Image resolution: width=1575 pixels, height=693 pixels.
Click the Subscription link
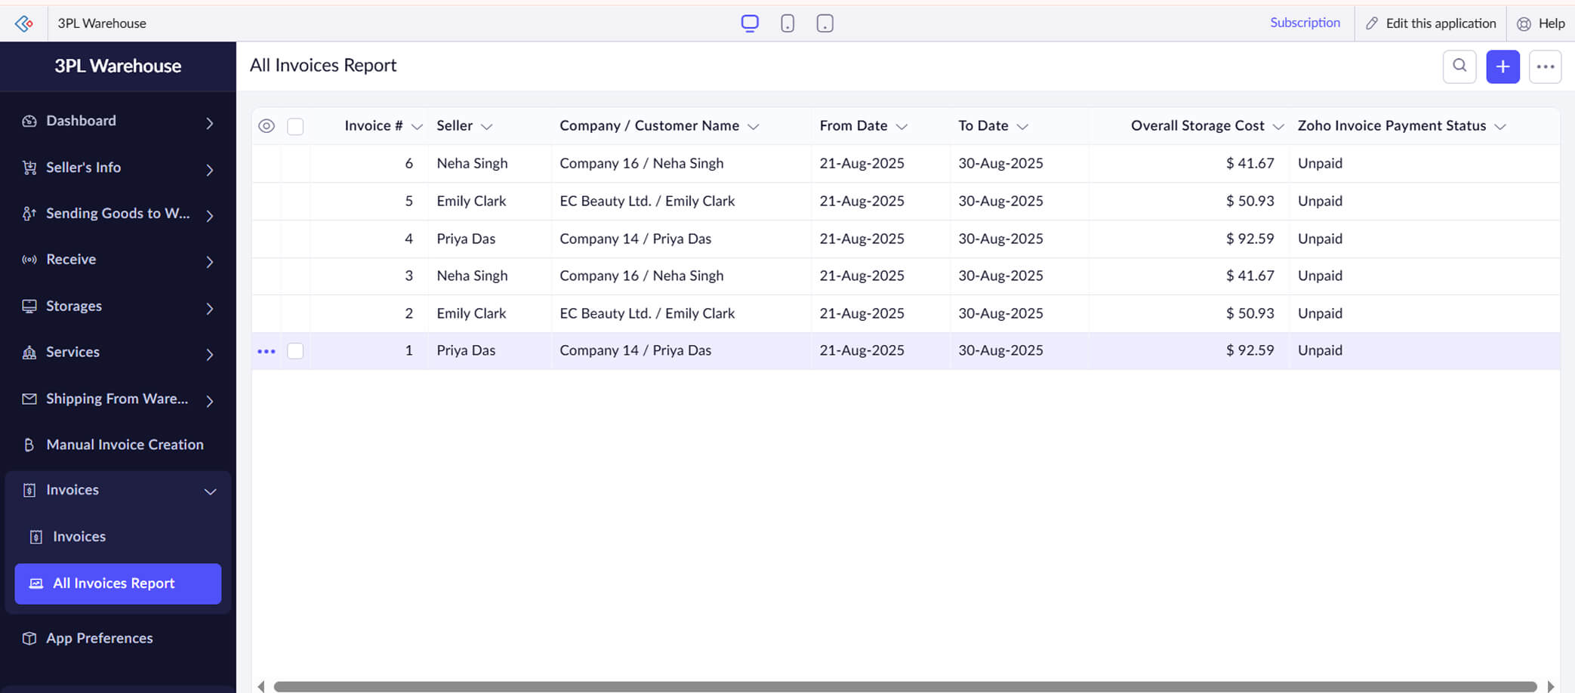pyautogui.click(x=1305, y=23)
